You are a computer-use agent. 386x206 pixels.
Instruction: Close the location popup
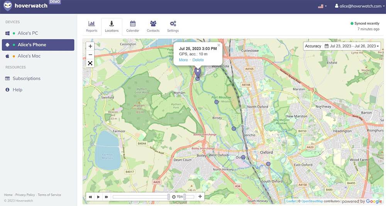coord(218,45)
